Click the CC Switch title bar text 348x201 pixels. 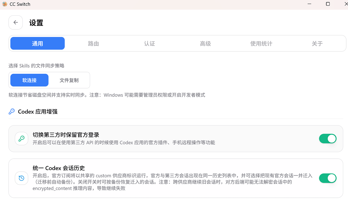coord(20,4)
